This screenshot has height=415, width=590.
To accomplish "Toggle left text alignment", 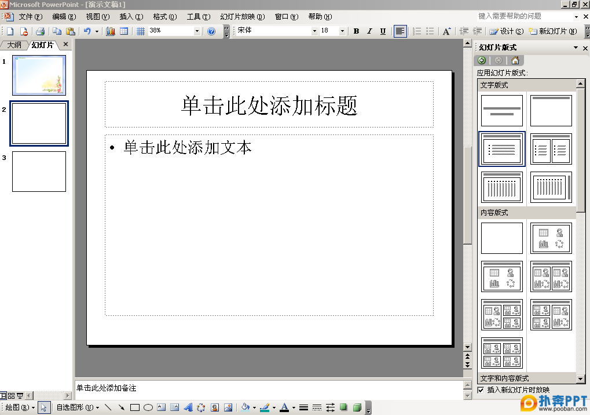I will click(x=400, y=31).
